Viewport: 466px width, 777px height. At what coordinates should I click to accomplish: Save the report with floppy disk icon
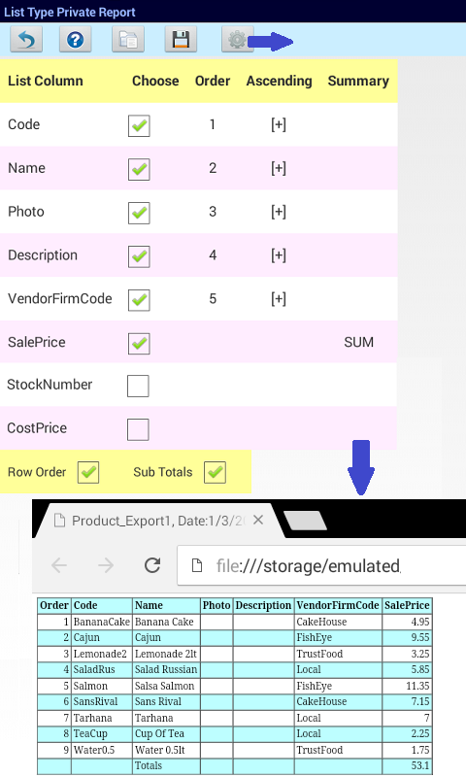(181, 40)
